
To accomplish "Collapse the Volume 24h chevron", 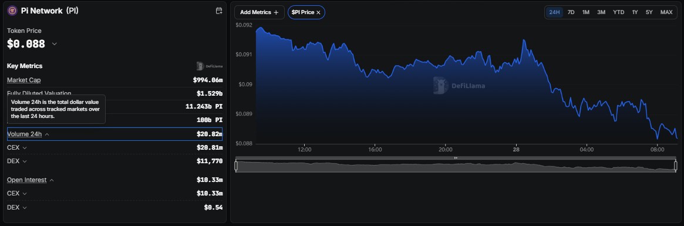I will tap(47, 134).
